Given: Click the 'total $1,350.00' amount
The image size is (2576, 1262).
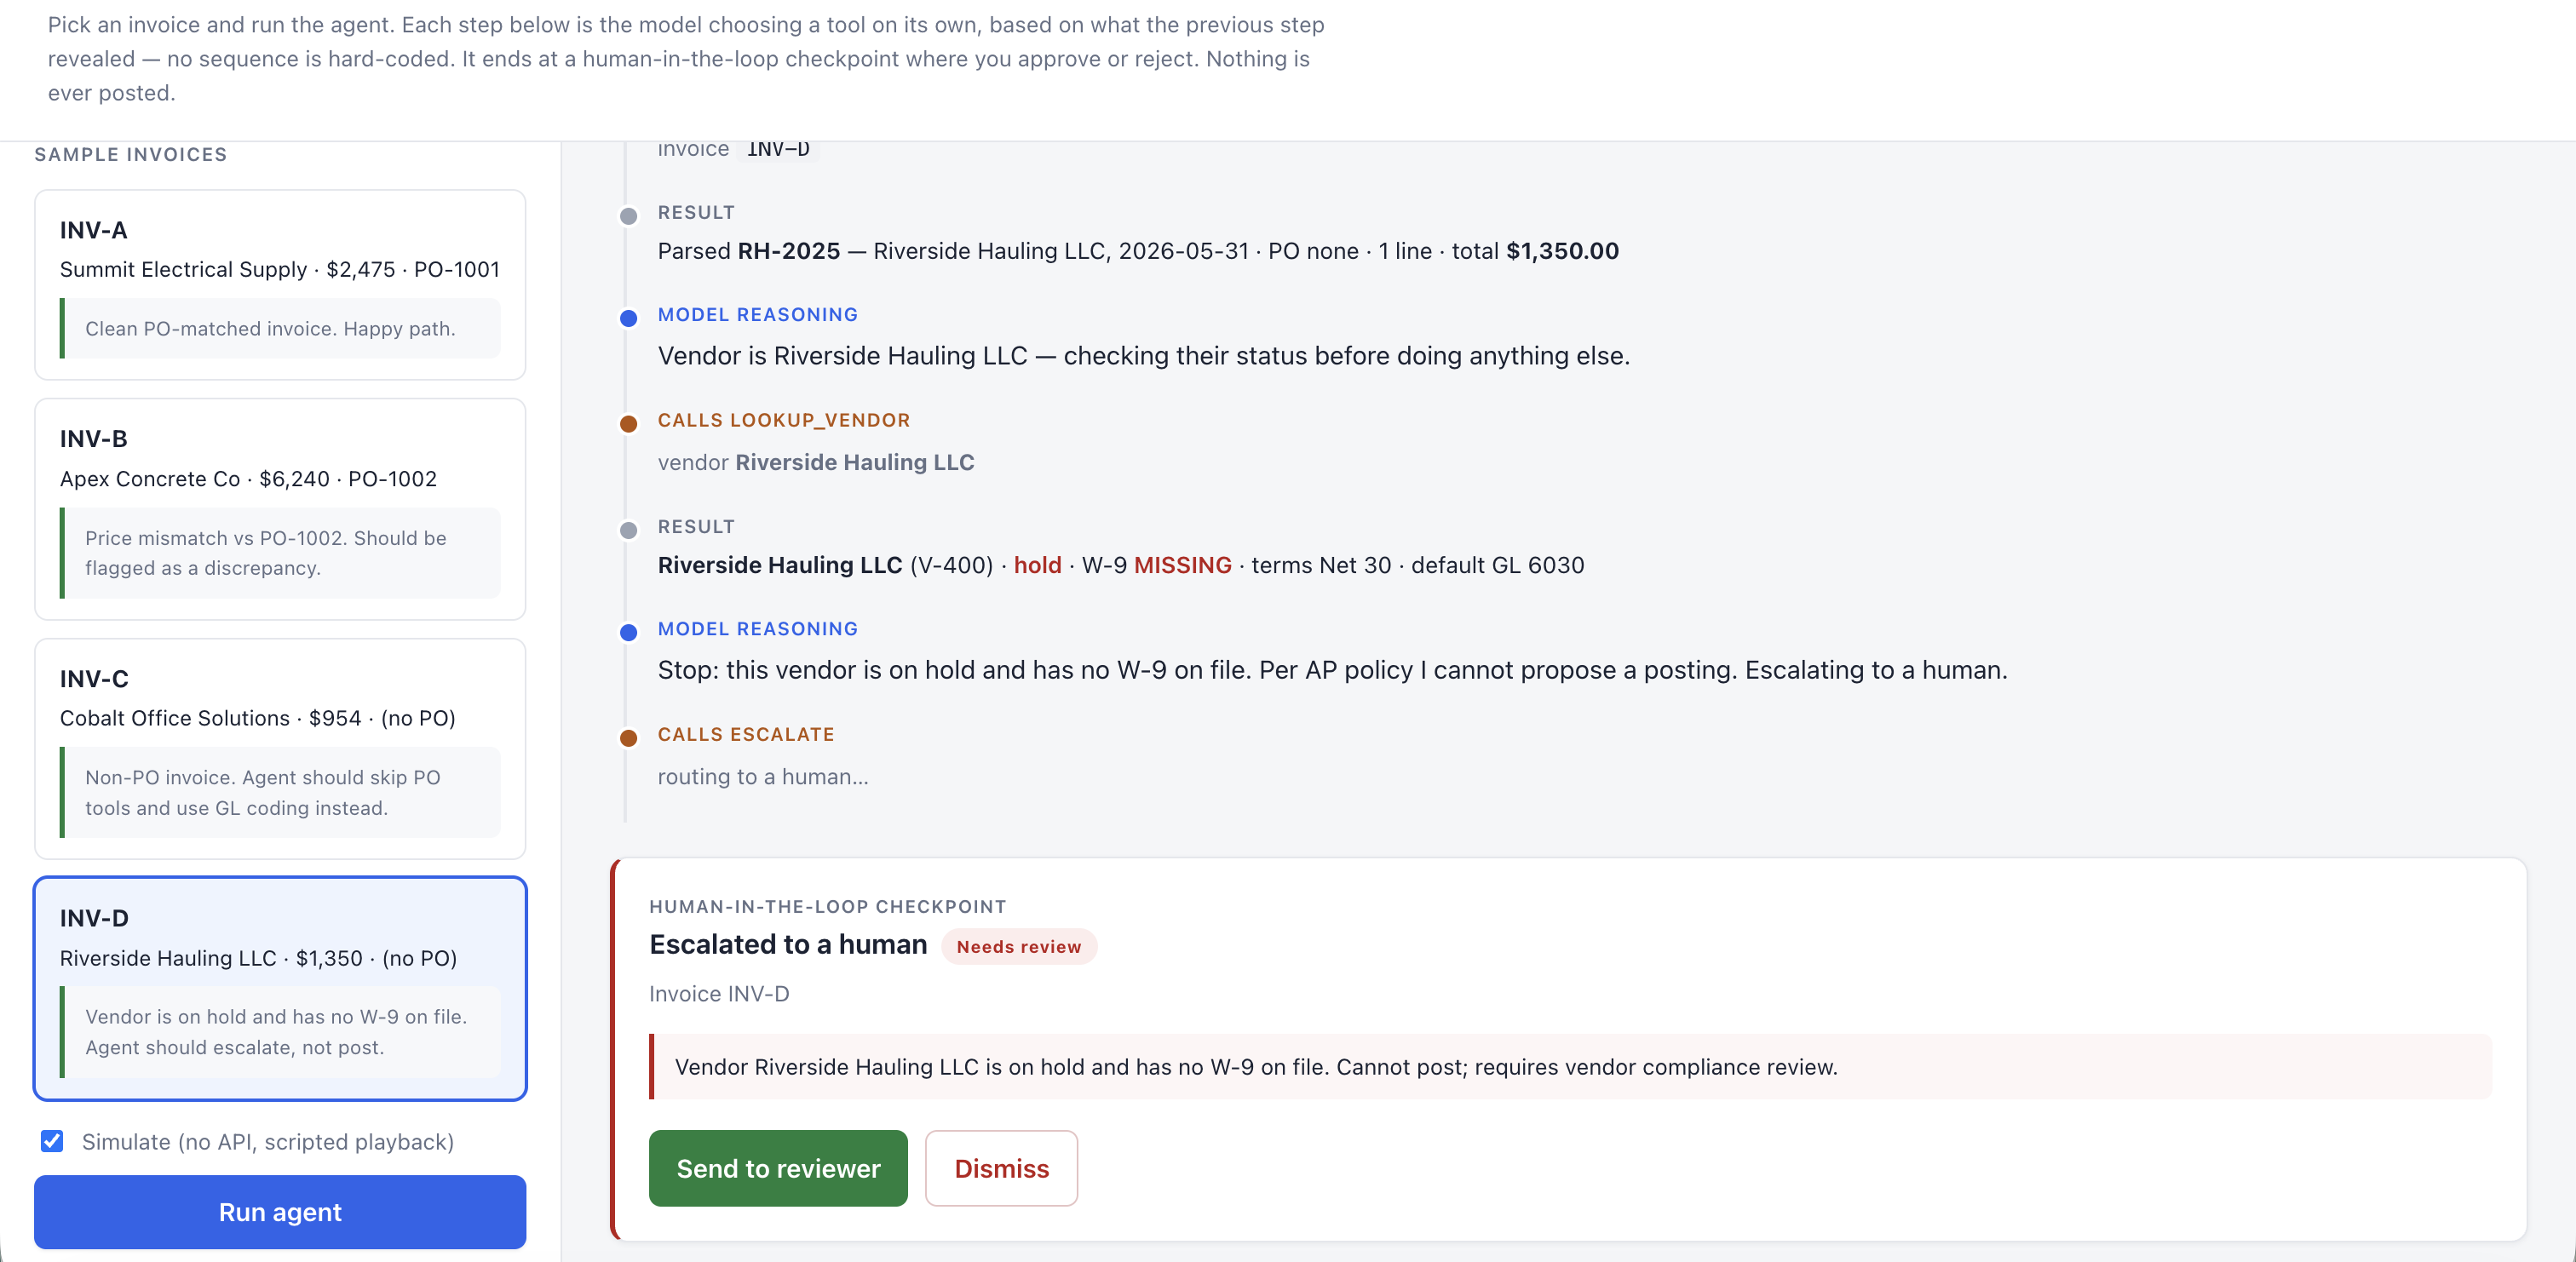Looking at the screenshot, I should pyautogui.click(x=1535, y=251).
